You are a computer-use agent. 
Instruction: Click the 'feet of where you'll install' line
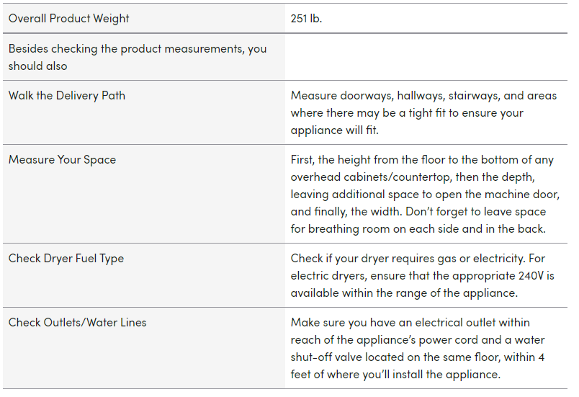[x=395, y=375]
